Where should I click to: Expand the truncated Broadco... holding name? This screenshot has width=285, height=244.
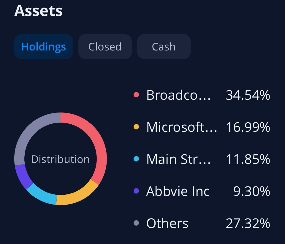[178, 95]
